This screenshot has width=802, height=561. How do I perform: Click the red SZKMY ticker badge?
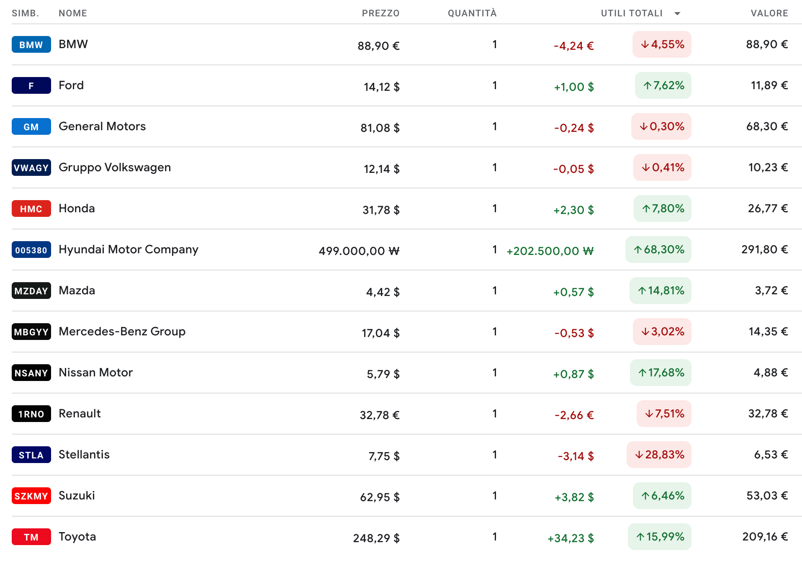pos(31,496)
